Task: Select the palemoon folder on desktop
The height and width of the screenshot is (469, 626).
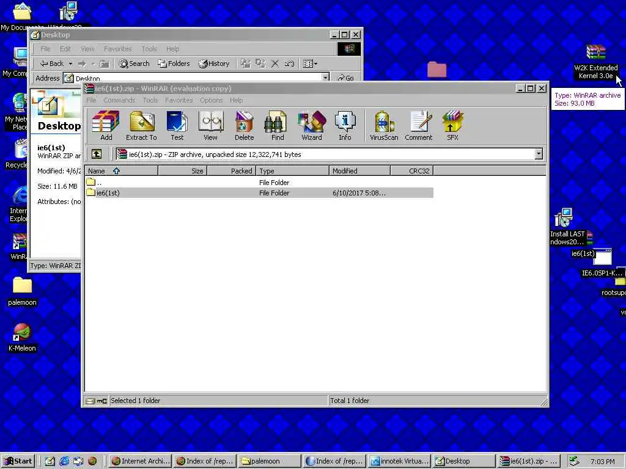Action: 22,291
